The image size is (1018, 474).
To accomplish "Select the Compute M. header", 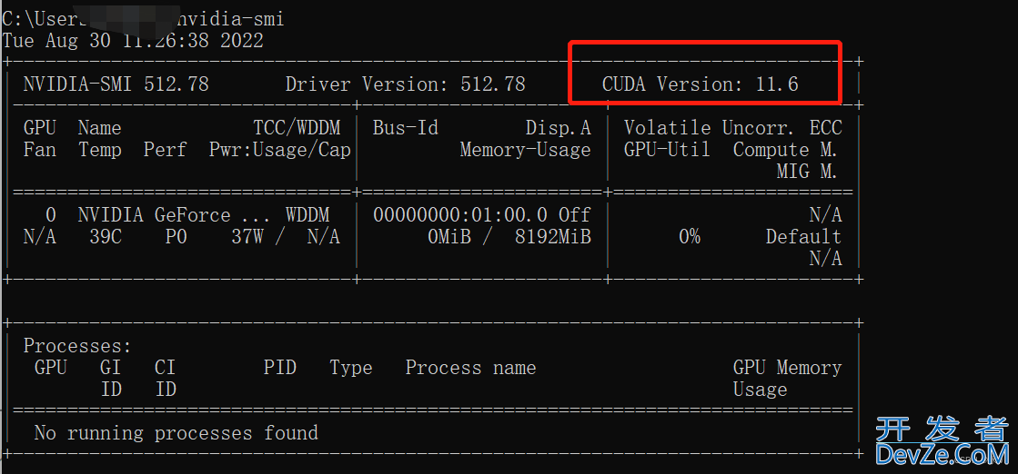I will point(786,150).
